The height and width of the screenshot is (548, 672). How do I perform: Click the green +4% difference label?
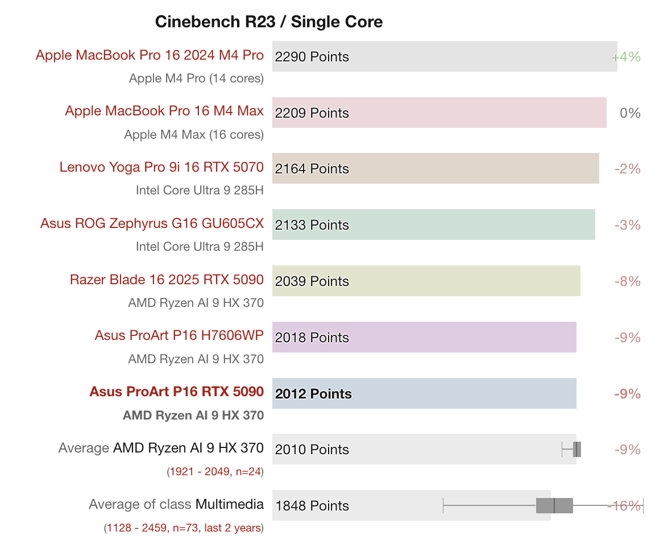pyautogui.click(x=626, y=57)
